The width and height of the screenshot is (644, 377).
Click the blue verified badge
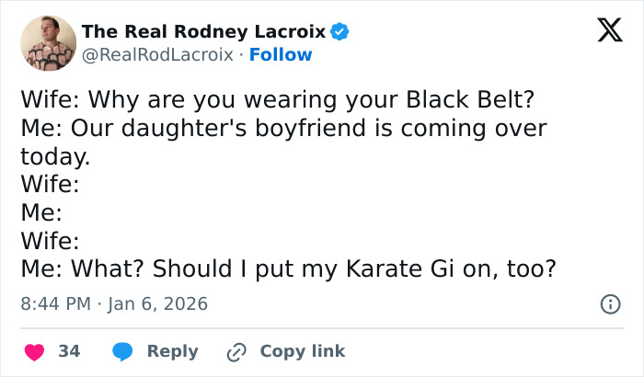coord(339,32)
